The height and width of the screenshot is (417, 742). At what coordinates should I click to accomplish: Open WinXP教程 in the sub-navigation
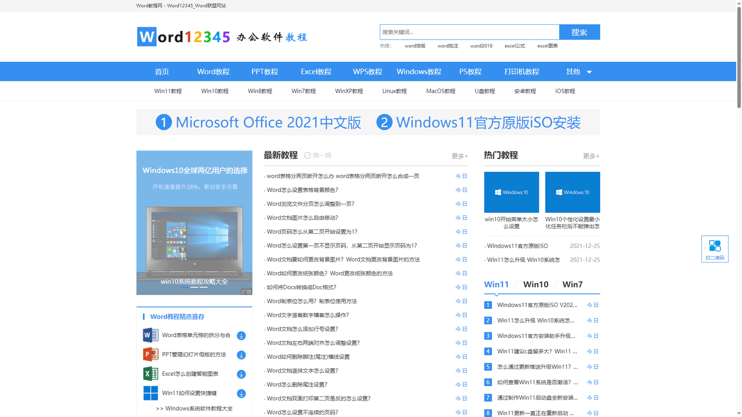[349, 91]
